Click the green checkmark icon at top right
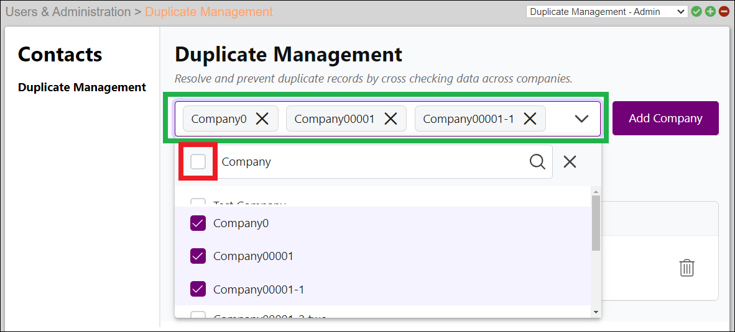Screen dimensions: 735x332 coord(696,12)
